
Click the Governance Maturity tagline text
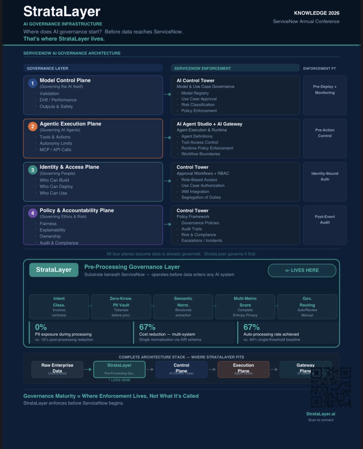tap(111, 396)
